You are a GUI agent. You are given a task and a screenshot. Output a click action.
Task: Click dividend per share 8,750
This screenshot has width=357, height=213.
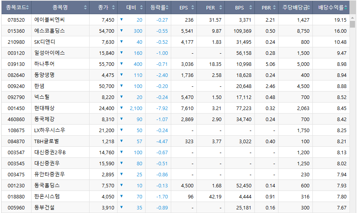tap(303, 31)
